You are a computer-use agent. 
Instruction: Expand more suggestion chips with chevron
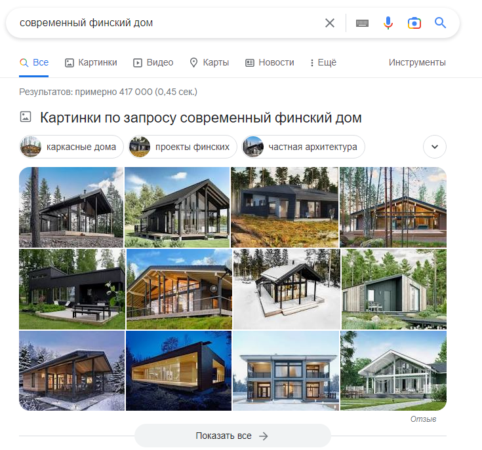[435, 147]
